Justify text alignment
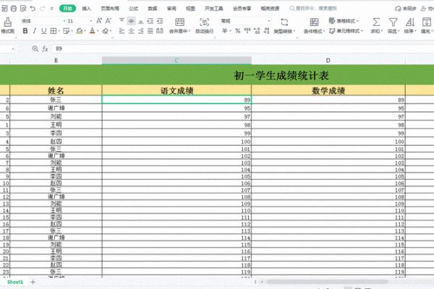Screen dimensions: 434x289 point(150,31)
